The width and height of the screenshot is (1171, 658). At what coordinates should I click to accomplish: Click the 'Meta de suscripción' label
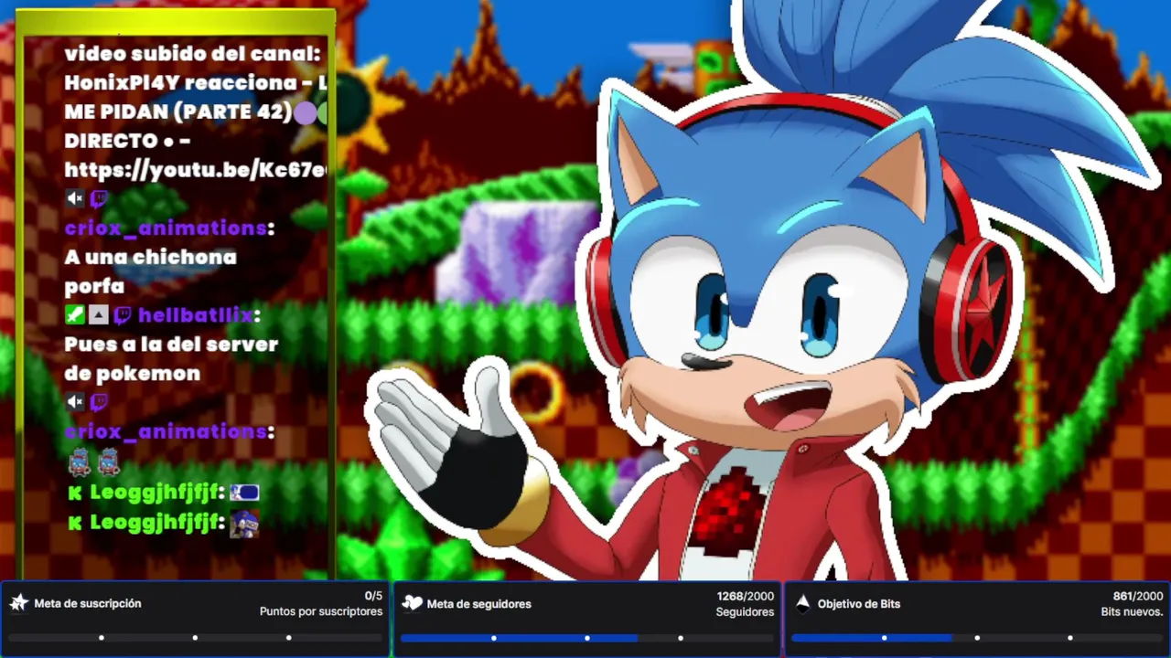point(88,603)
